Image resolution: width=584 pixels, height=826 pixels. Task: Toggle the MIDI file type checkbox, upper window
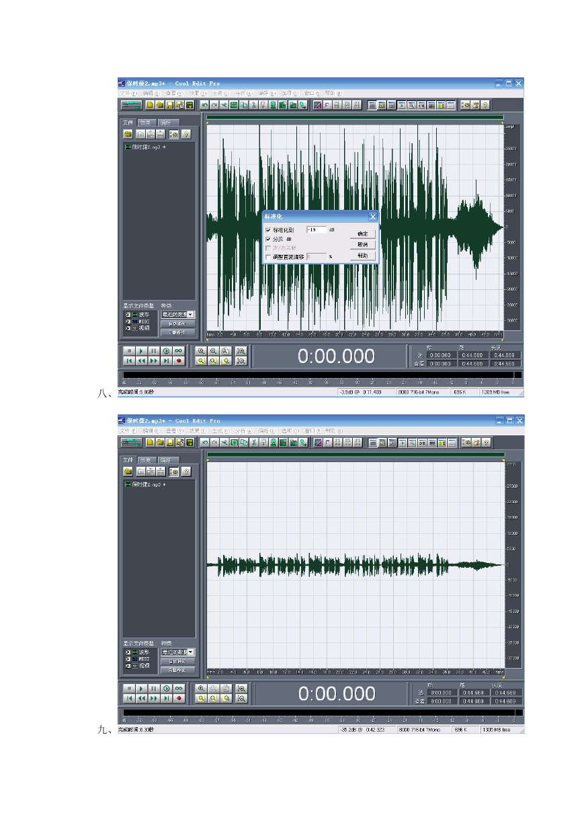[126, 321]
